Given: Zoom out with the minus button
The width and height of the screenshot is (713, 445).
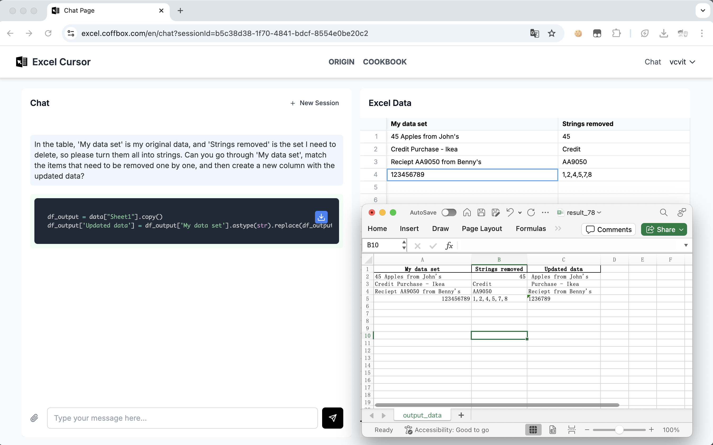Looking at the screenshot, I should (x=587, y=430).
